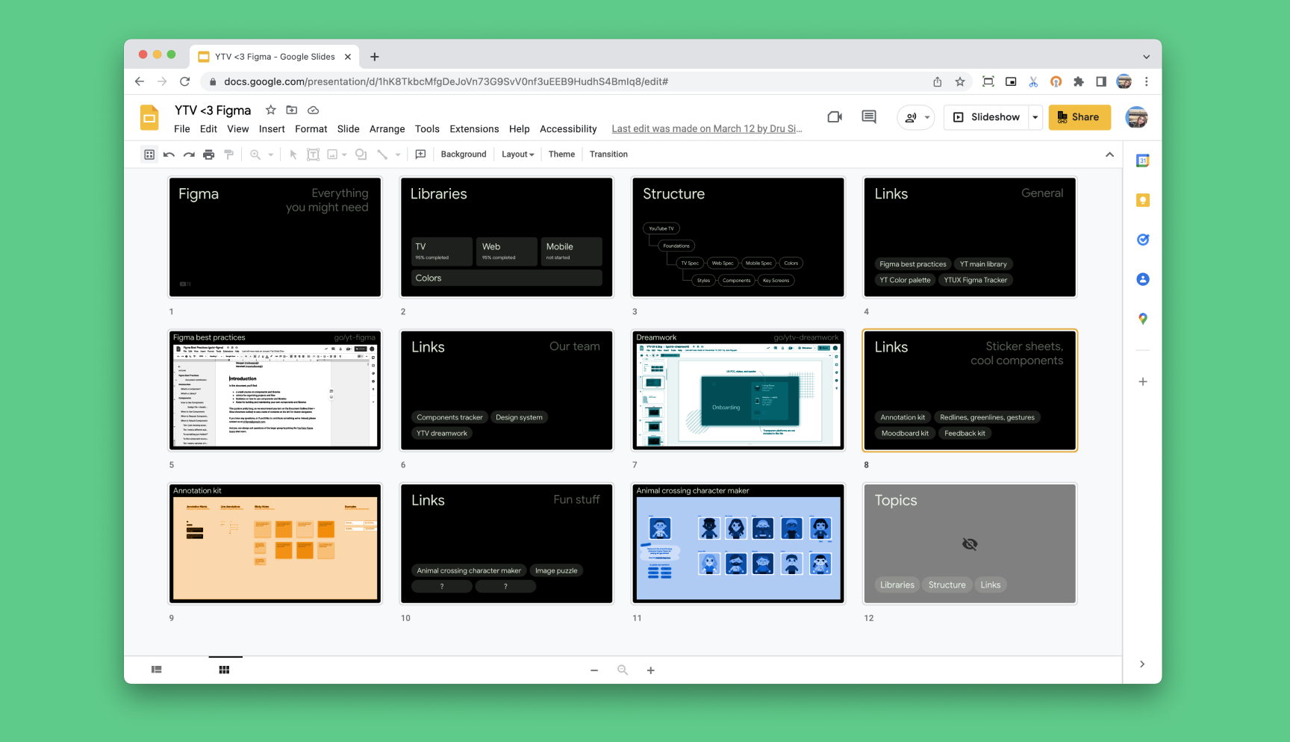Open Contacts in the side panel
This screenshot has width=1290, height=742.
pos(1143,279)
